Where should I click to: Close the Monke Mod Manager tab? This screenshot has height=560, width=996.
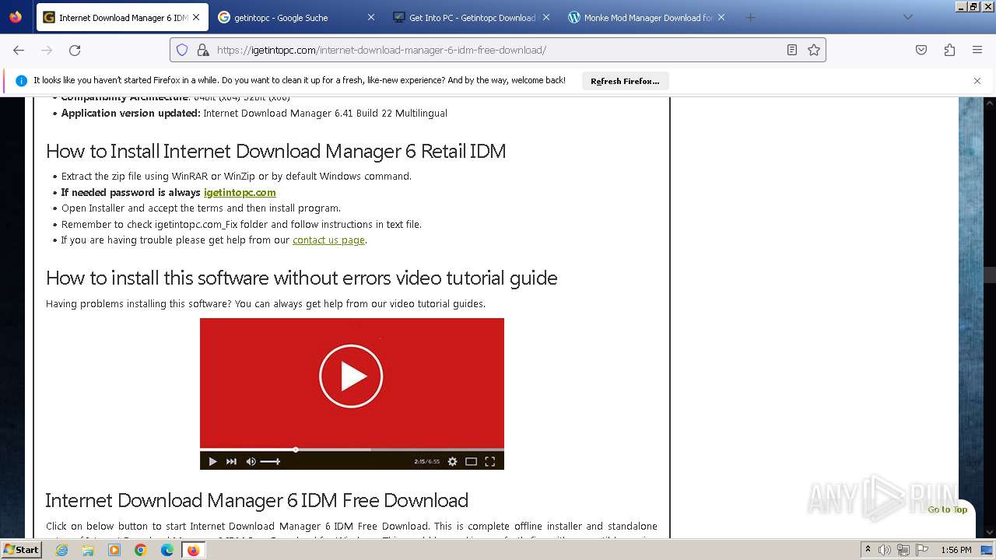point(721,17)
